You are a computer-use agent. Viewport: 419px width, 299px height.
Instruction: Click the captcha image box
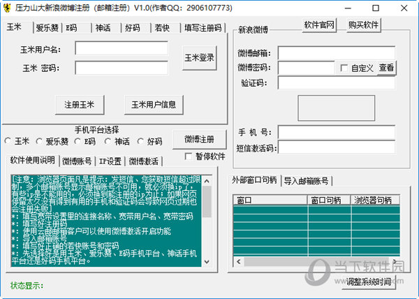click(x=337, y=108)
